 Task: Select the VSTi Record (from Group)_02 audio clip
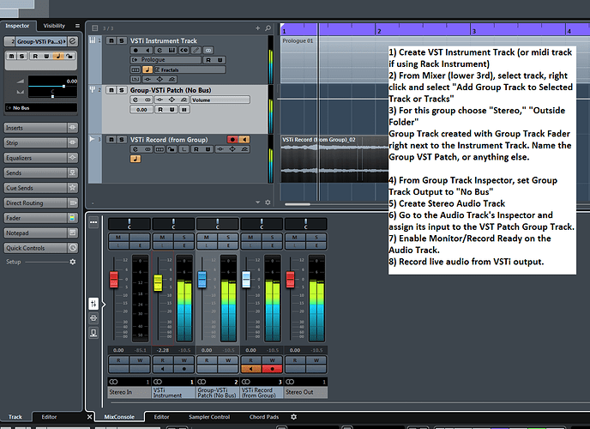(x=334, y=159)
